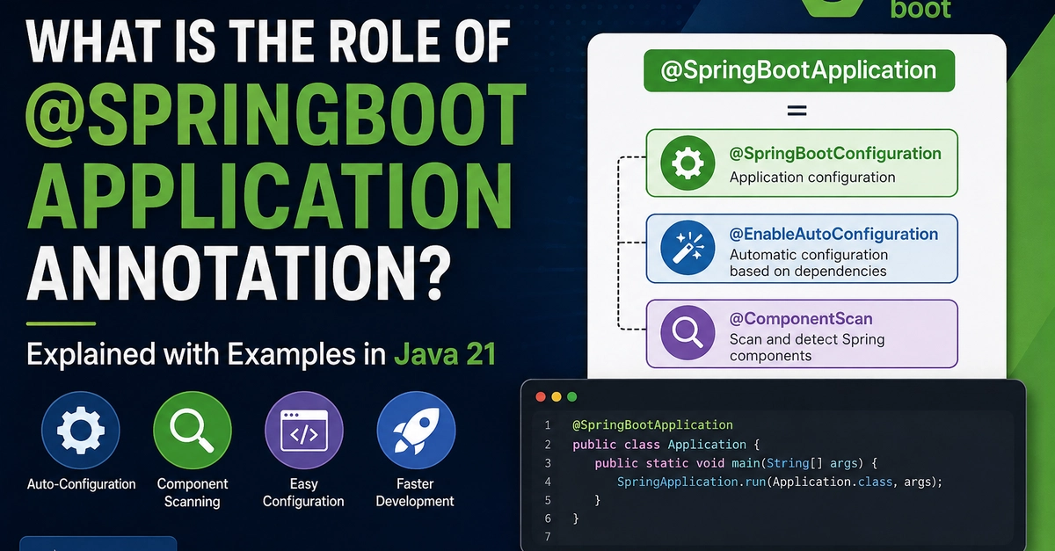Click the 'boot' logo text at top
This screenshot has width=1055, height=551.
pos(920,10)
